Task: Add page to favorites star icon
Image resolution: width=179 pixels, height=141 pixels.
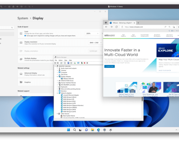Action: tap(174, 27)
